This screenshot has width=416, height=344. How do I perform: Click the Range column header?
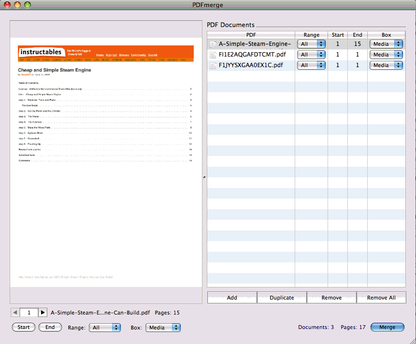coord(312,35)
